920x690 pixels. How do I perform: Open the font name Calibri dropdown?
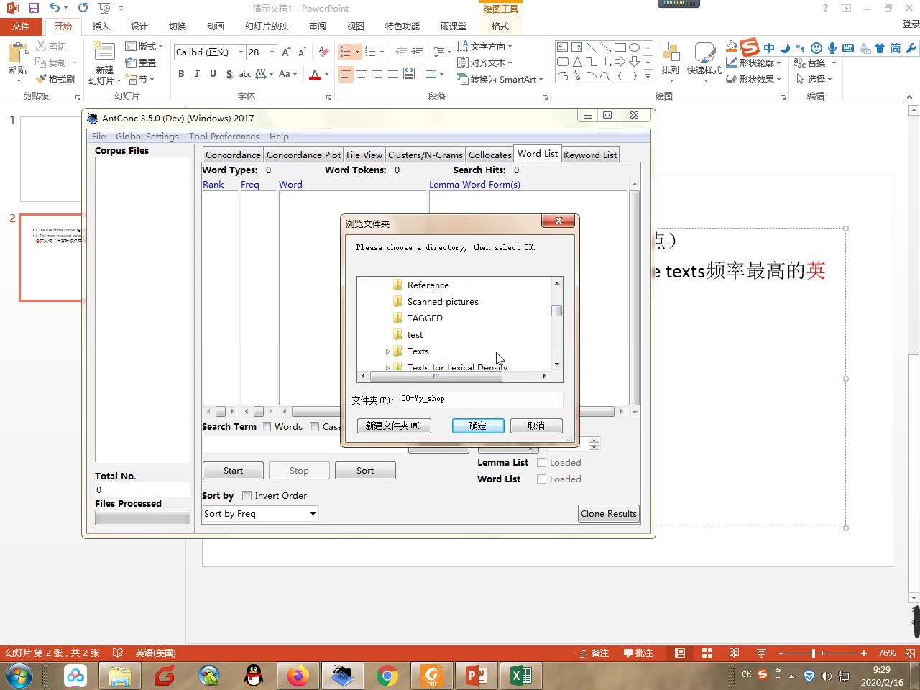tap(241, 52)
